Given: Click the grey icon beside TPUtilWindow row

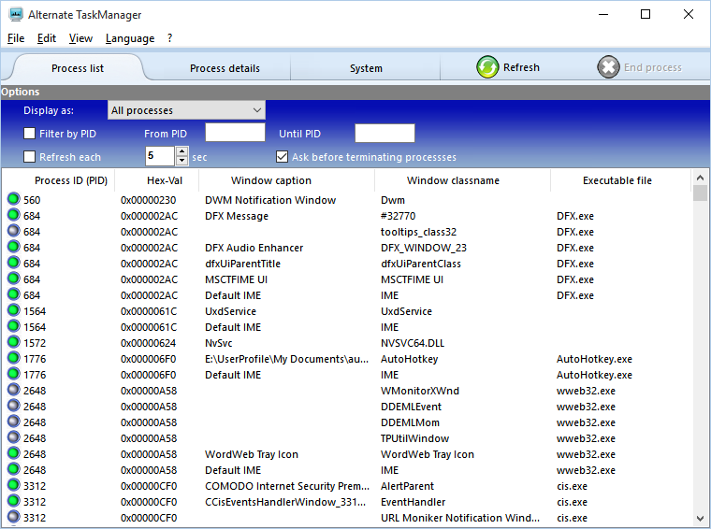Looking at the screenshot, I should (14, 437).
